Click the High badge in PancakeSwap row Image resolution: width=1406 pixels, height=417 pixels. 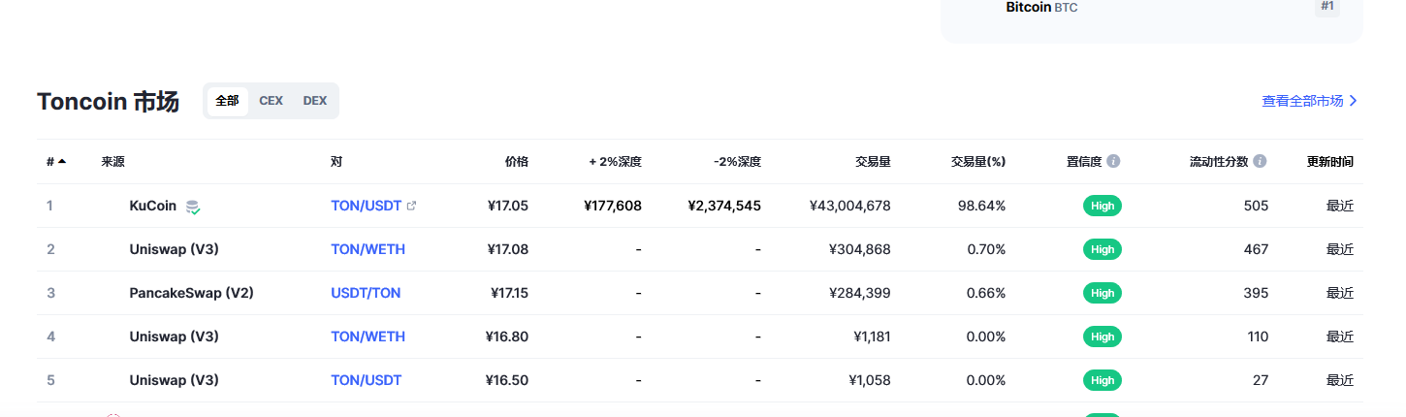[1102, 293]
